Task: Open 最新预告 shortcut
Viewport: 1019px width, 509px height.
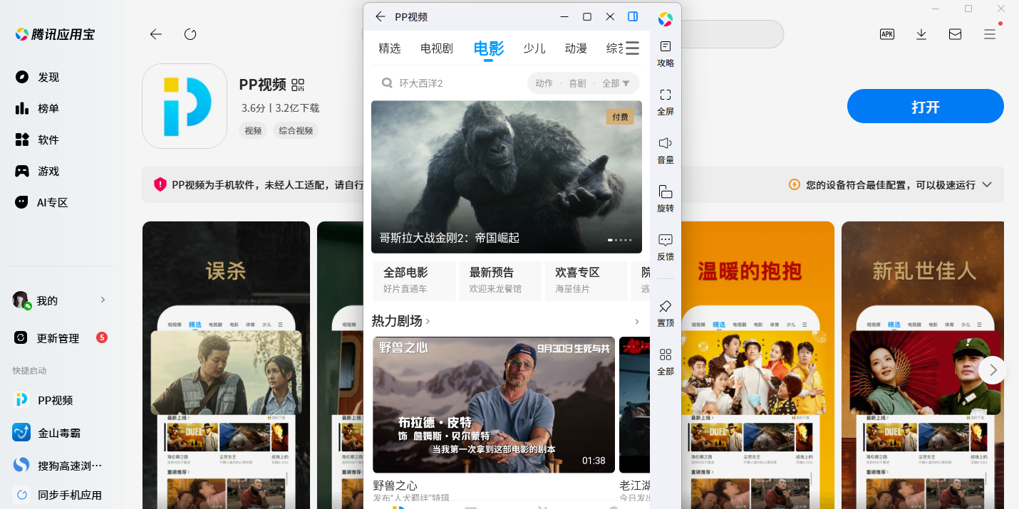Action: point(500,280)
